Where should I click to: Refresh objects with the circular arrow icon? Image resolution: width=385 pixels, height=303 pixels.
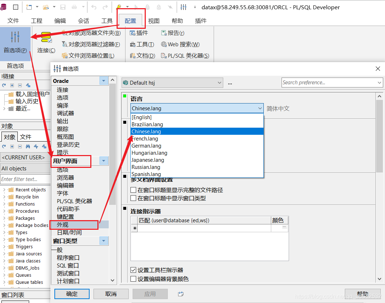pos(4,146)
